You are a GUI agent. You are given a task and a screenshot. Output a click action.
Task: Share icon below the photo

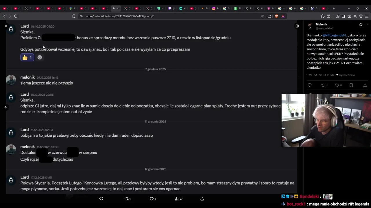pos(202,199)
